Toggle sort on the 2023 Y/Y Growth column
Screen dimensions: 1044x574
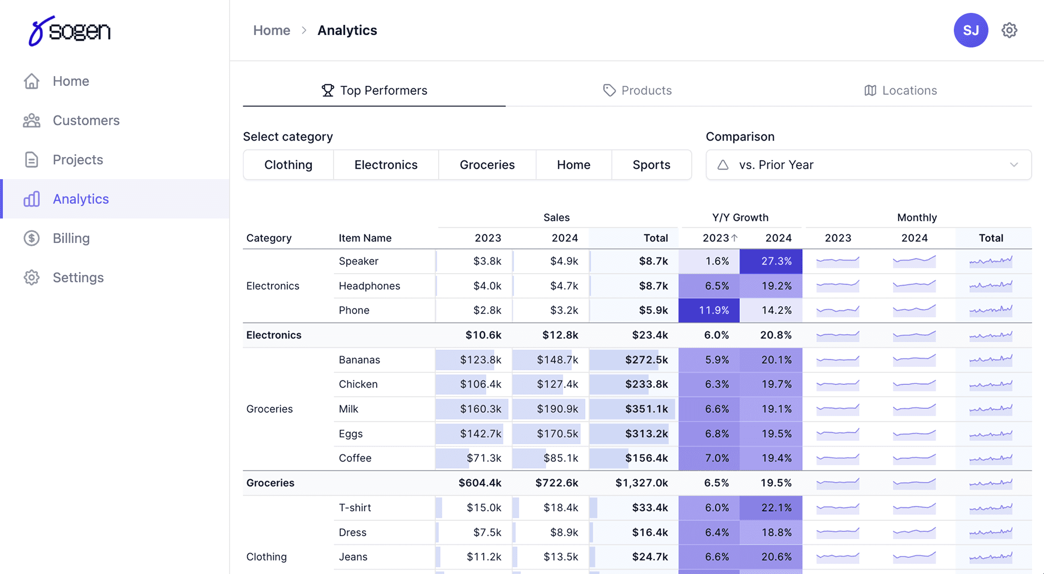point(719,238)
